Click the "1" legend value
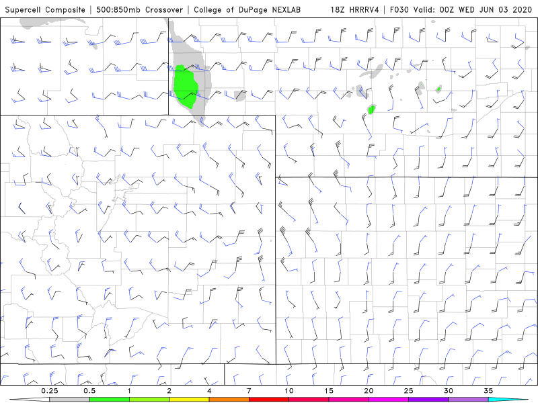Image resolution: width=538 pixels, height=403 pixels. tap(129, 391)
